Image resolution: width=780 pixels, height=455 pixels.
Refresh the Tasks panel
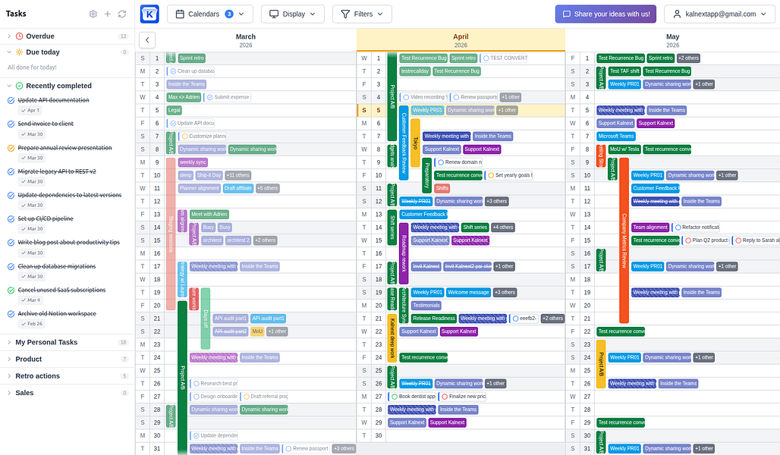(122, 14)
